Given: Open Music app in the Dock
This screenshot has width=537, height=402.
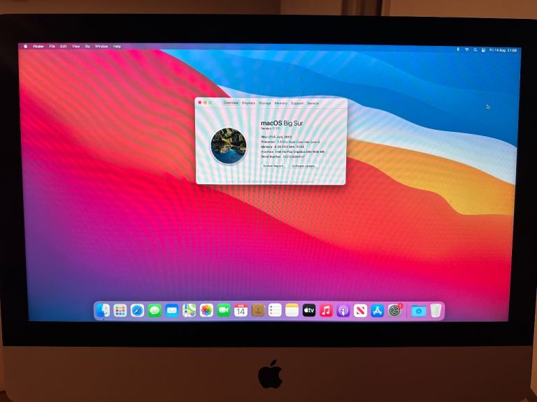Looking at the screenshot, I should [326, 311].
